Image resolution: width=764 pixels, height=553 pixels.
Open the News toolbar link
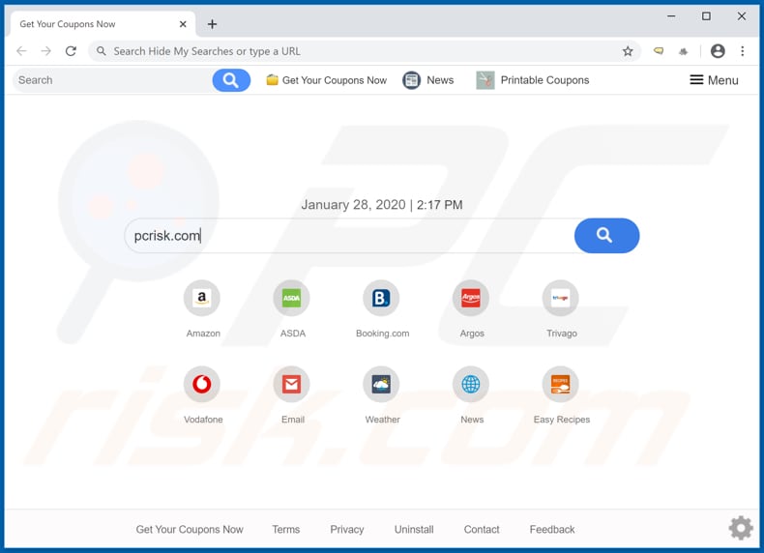click(428, 80)
